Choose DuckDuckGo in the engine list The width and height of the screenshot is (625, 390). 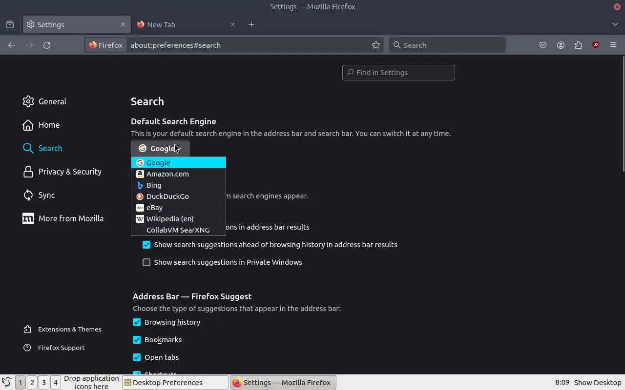pos(178,196)
